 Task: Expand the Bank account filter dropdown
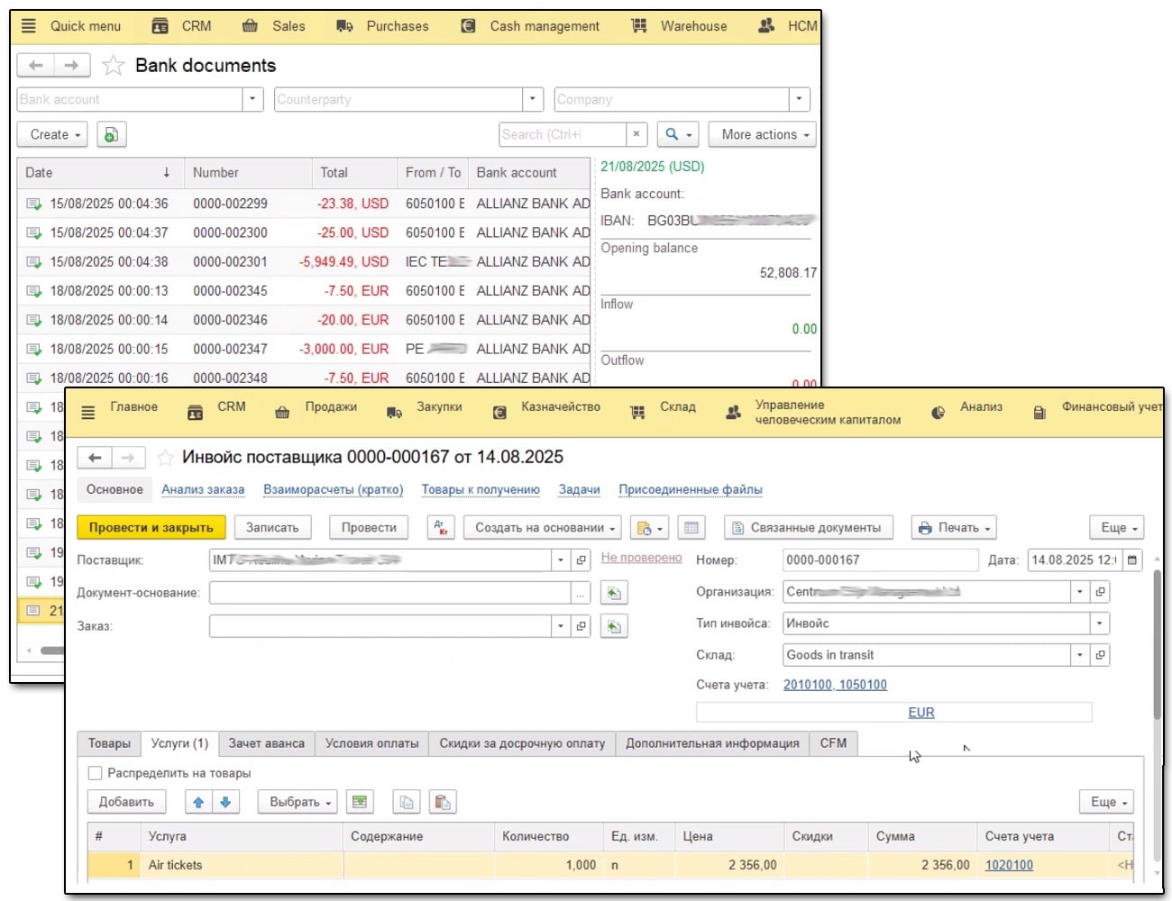pos(252,99)
